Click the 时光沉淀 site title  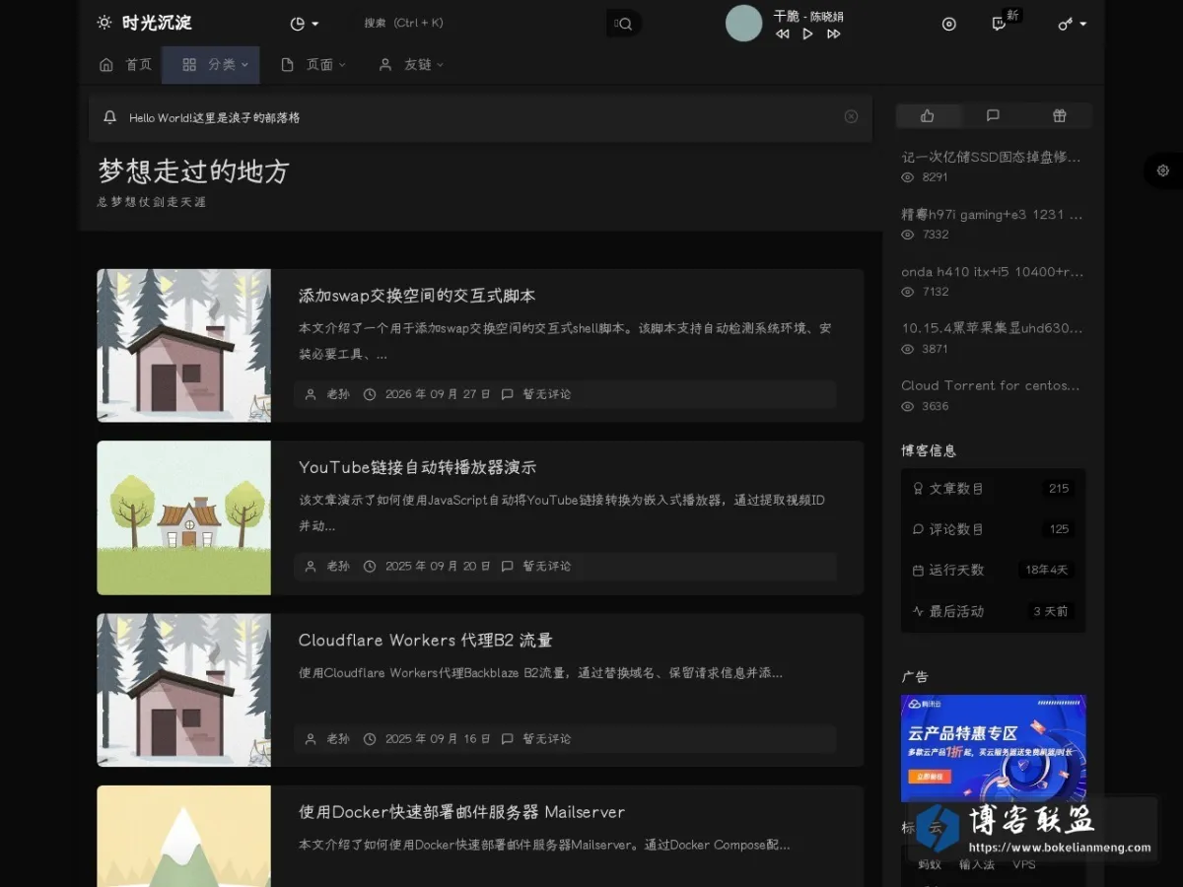[157, 23]
